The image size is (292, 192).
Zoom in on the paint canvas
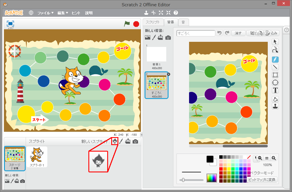[273, 158]
